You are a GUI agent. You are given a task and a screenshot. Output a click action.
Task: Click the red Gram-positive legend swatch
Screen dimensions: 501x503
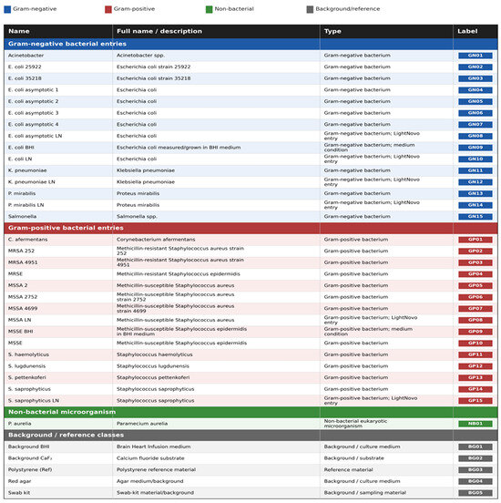tap(108, 9)
